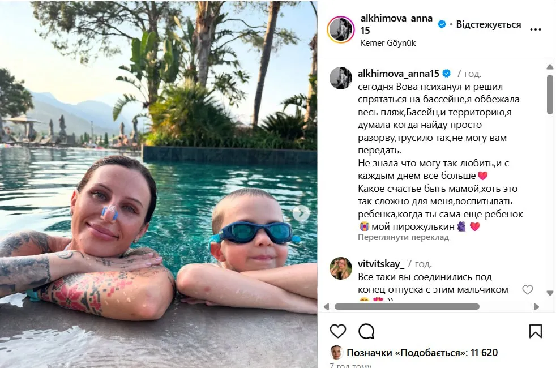This screenshot has height=368, width=556.
Task: Save the post with the bookmark icon
Action: pos(536,331)
